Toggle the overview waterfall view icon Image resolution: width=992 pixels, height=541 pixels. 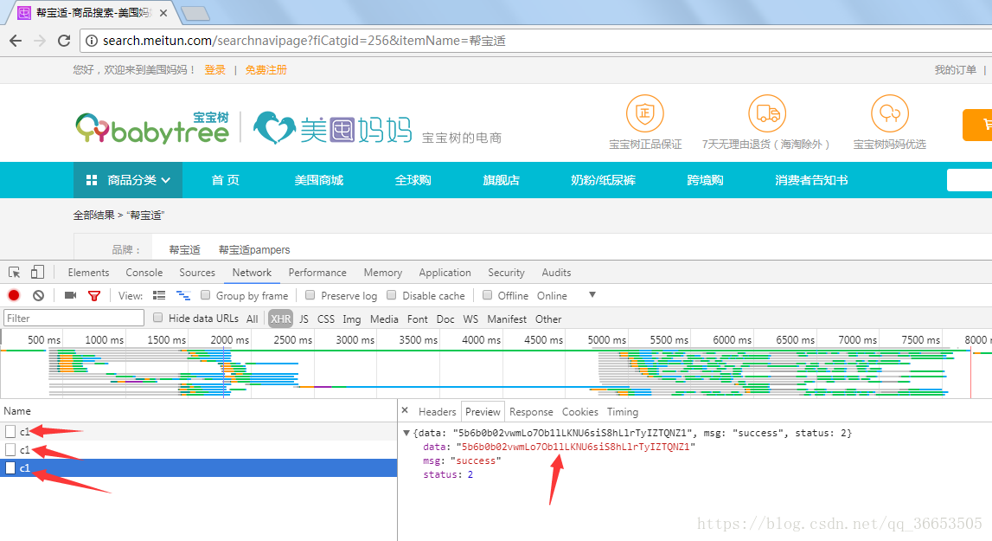click(183, 295)
